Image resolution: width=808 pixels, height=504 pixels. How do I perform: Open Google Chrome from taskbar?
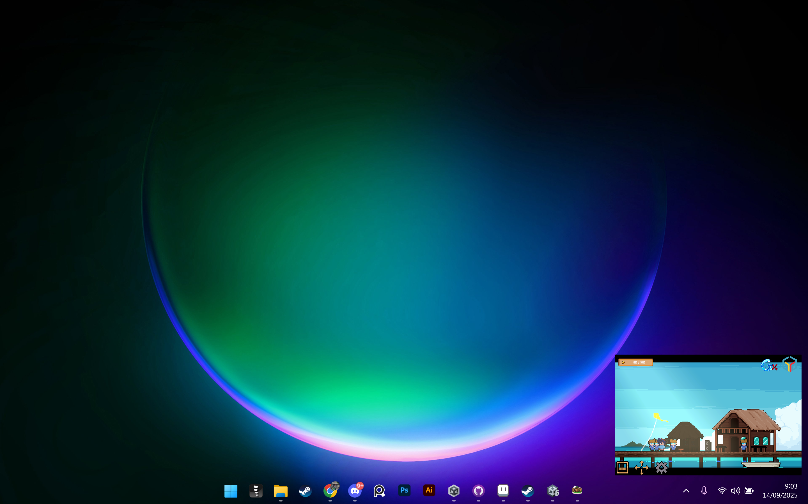[x=330, y=490]
